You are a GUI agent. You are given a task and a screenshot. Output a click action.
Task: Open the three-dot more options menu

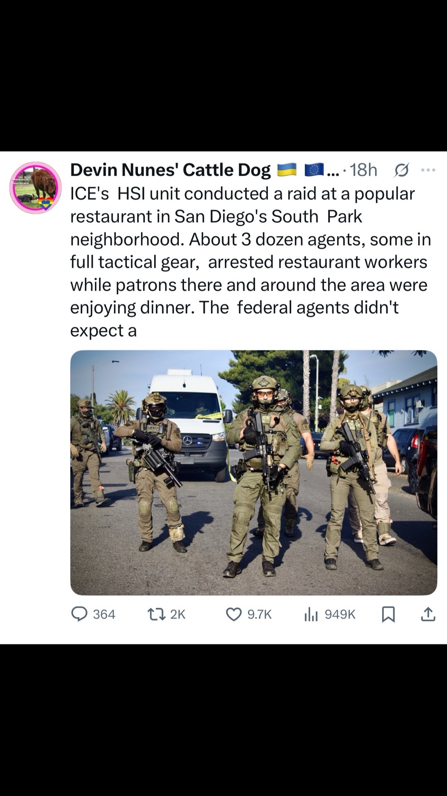coord(428,170)
